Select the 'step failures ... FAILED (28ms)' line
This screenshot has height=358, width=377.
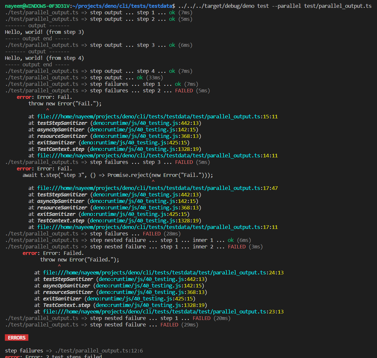pos(93,234)
